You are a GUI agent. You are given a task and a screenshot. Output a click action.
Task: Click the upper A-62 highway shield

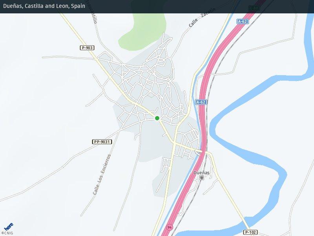point(243,22)
